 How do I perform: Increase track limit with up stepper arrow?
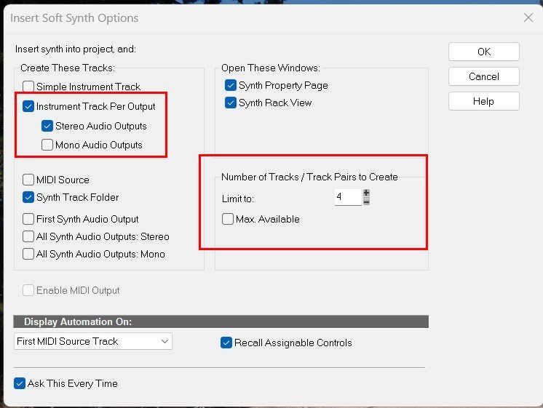pos(366,193)
